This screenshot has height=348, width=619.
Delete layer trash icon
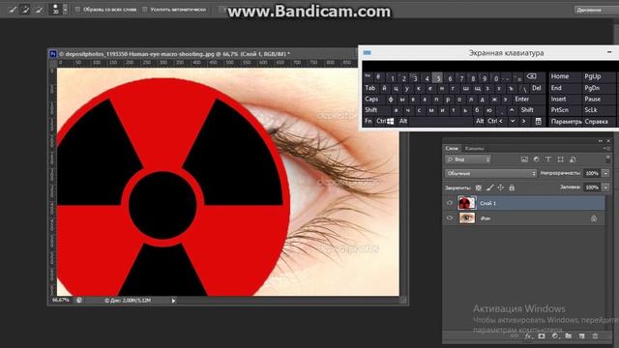click(x=595, y=336)
